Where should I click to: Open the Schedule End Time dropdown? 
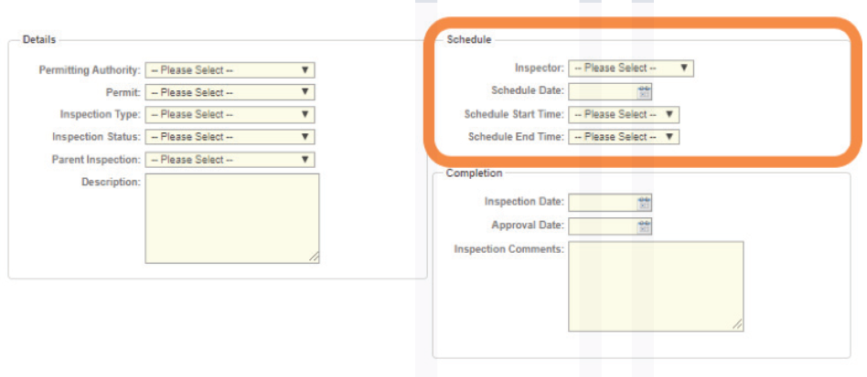(x=624, y=136)
